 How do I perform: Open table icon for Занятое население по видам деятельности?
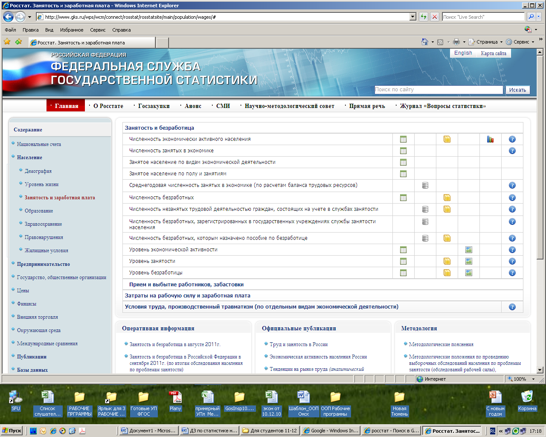[x=403, y=162]
